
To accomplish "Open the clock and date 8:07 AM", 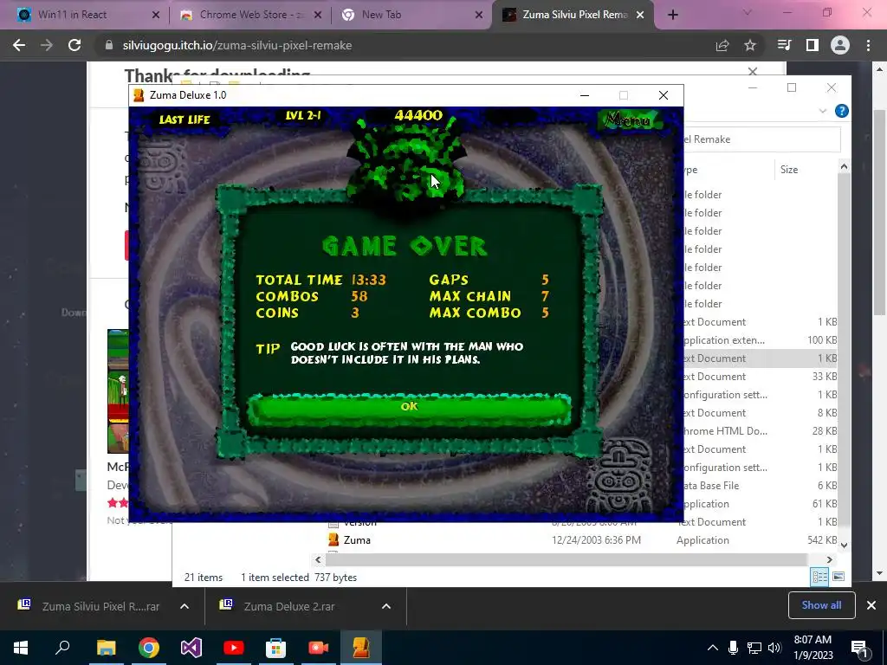I will (x=813, y=648).
